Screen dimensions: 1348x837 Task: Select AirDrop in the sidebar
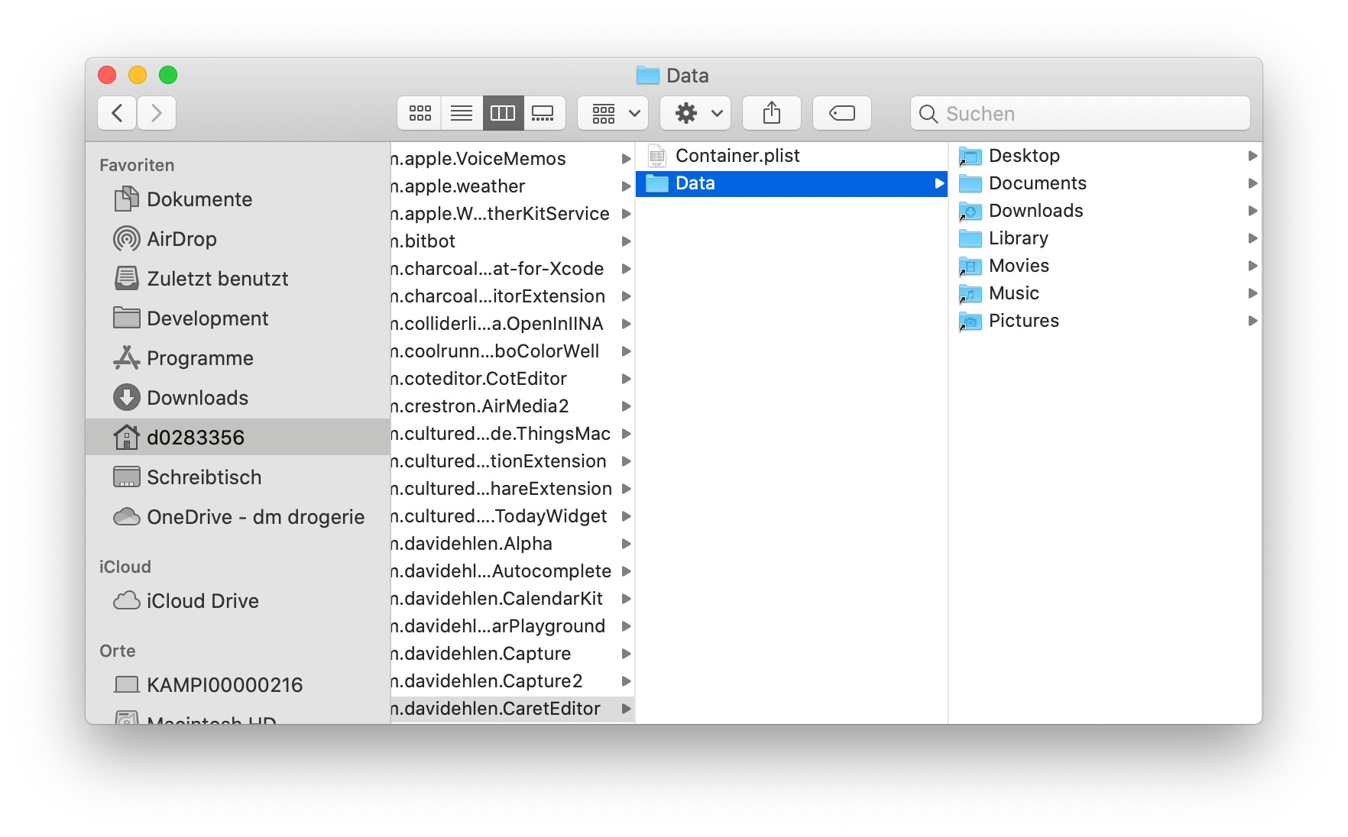point(181,238)
